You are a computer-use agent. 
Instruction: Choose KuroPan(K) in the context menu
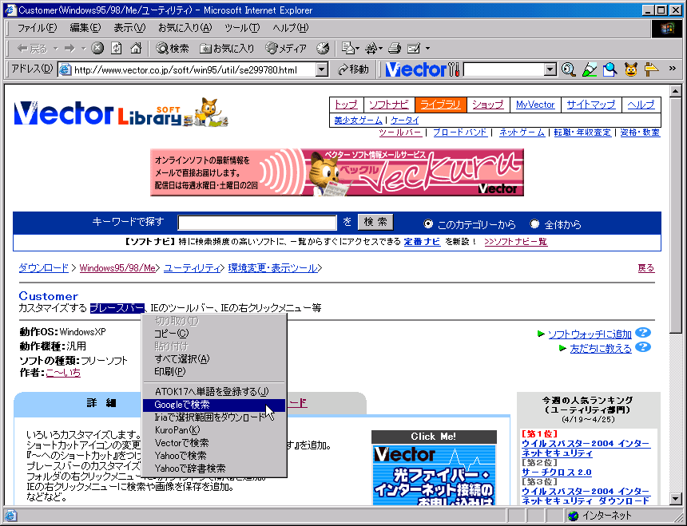(214, 430)
